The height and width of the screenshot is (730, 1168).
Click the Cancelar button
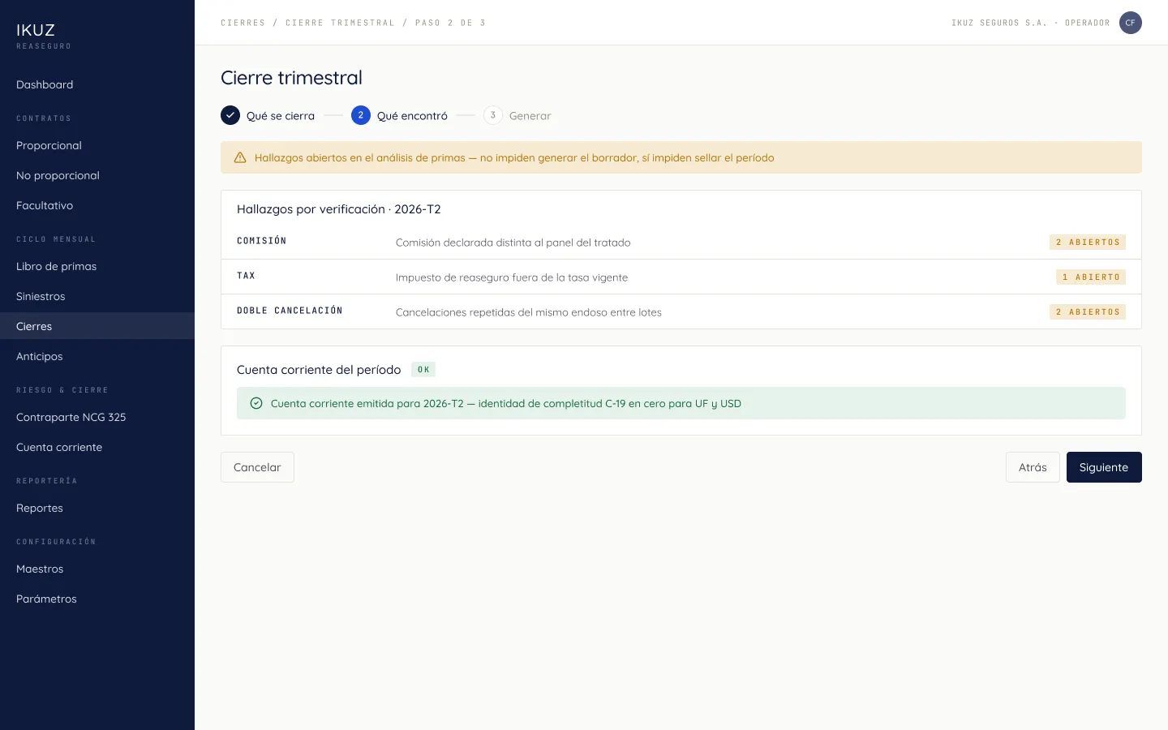pyautogui.click(x=257, y=467)
